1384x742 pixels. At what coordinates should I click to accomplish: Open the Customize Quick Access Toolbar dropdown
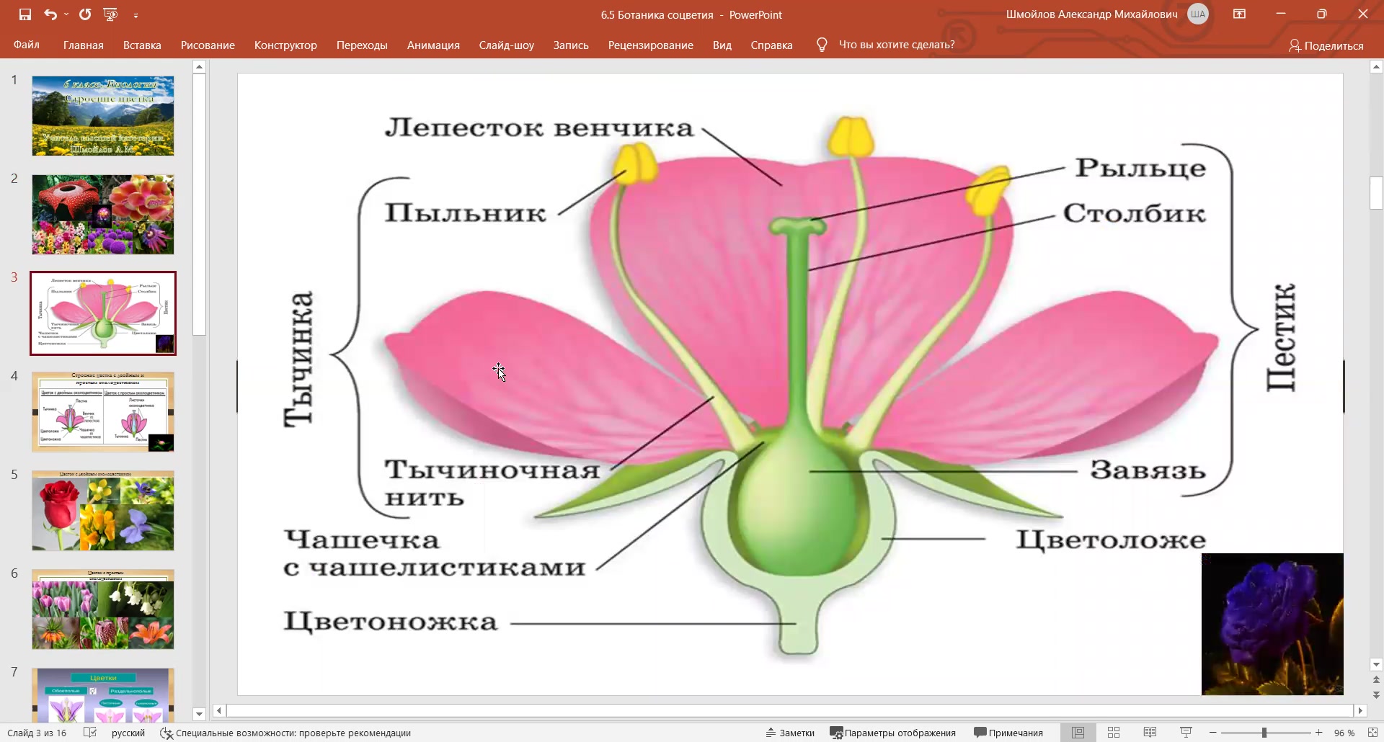coord(136,14)
